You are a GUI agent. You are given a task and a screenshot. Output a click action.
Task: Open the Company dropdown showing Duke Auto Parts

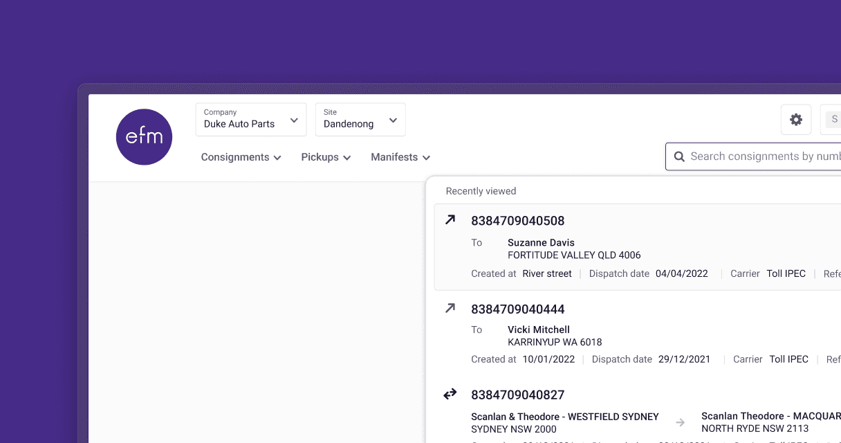click(250, 119)
